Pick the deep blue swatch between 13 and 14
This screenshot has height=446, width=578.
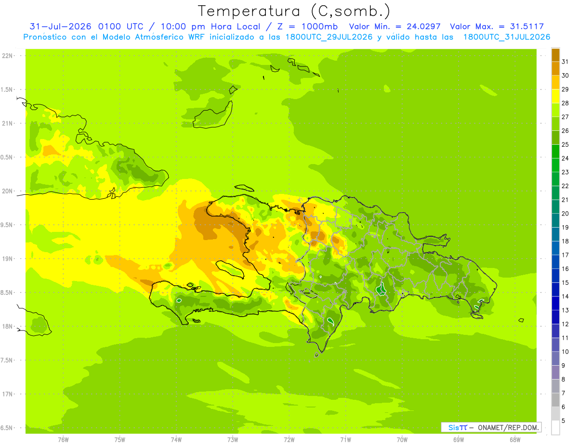click(x=555, y=304)
